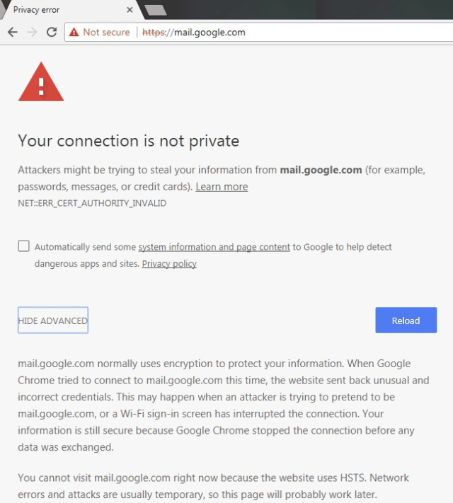Screen dimensions: 453x503
Task: Go back using the back arrow
Action: pyautogui.click(x=12, y=32)
